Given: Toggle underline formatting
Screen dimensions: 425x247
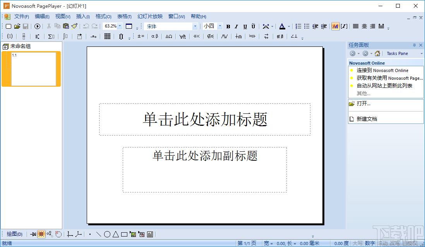Looking at the screenshot, I should 245,26.
